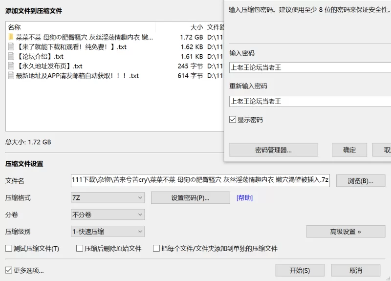Open the 压缩级别 dropdown showing 1-快速压缩
The image size is (391, 281).
(x=108, y=232)
